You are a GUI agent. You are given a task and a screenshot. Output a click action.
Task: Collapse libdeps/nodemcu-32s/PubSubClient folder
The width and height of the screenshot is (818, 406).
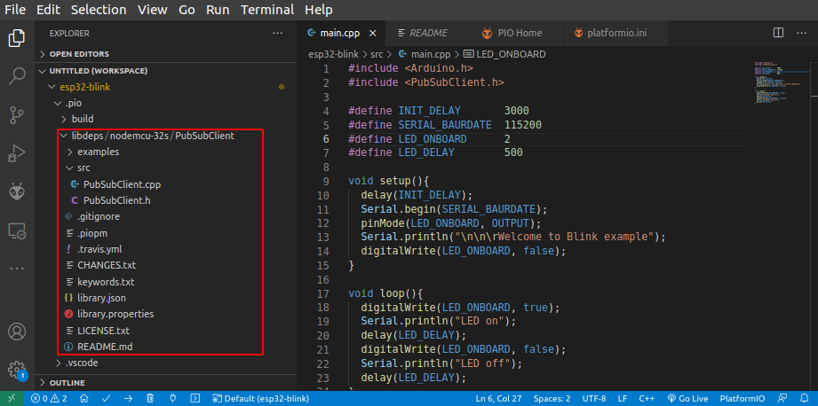[x=166, y=136]
